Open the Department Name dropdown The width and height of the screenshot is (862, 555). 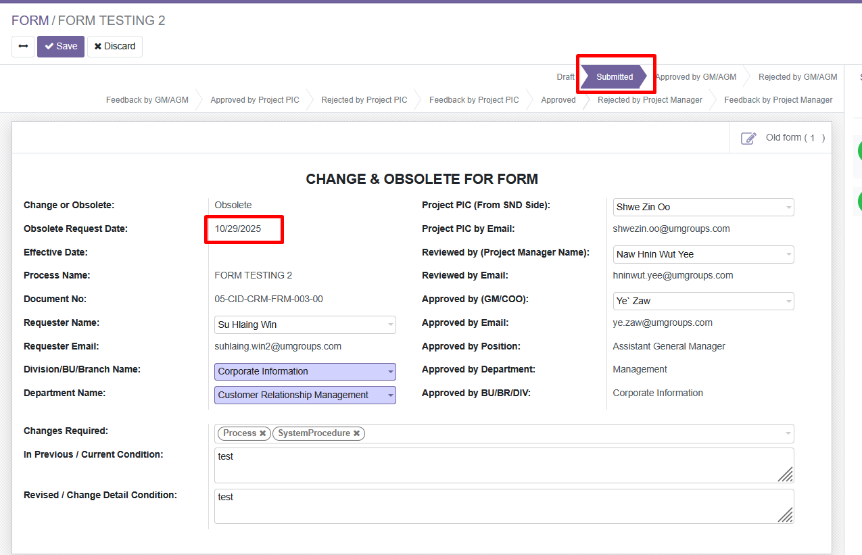pyautogui.click(x=305, y=395)
